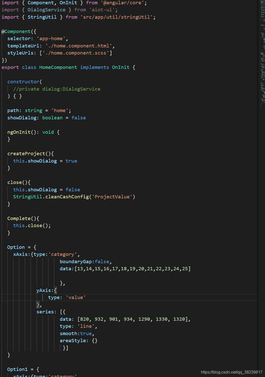Image resolution: width=265 pixels, height=377 pixels.
Task: Click the implements keyword
Action: [x=95, y=67]
